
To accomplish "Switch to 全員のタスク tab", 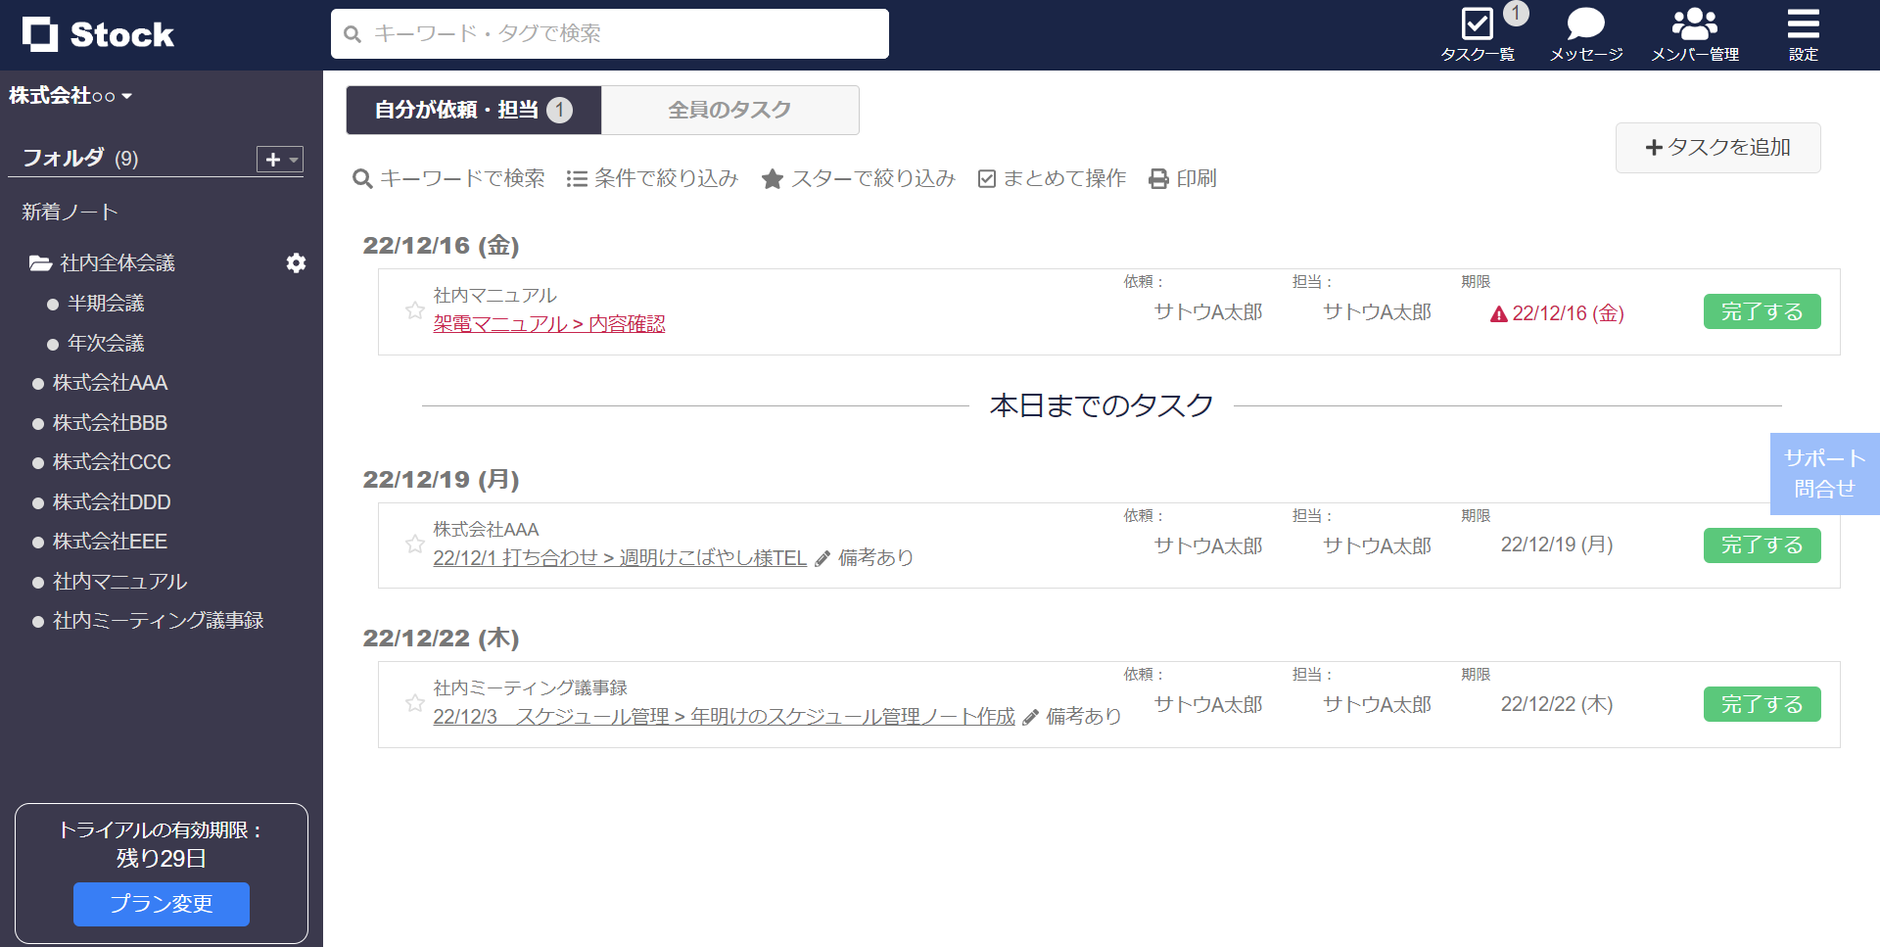I will (729, 110).
